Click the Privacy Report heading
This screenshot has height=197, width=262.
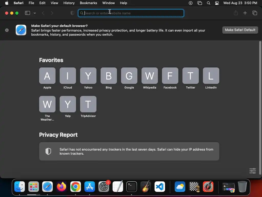tap(58, 135)
